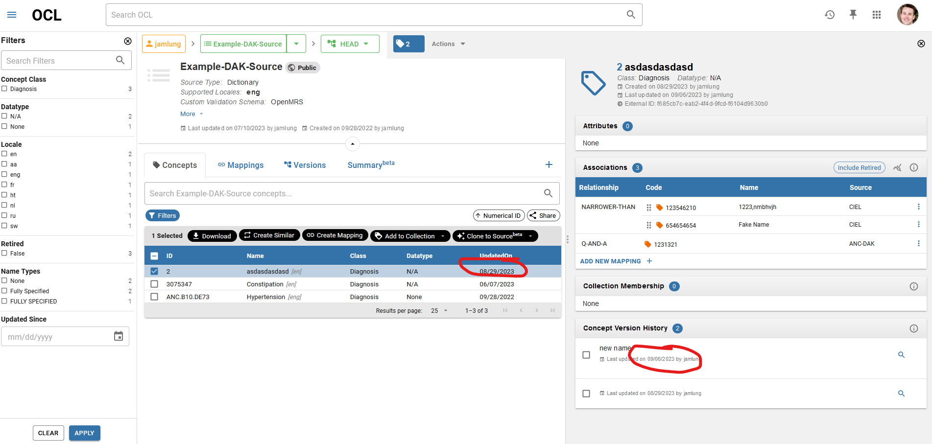Open the navigation hamburger menu
Screen dimensions: 932x444
(x=11, y=15)
